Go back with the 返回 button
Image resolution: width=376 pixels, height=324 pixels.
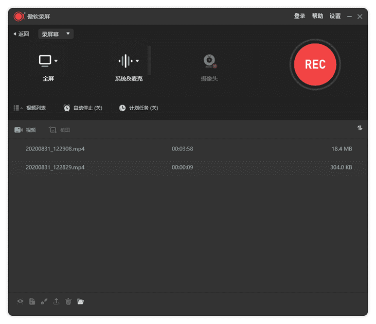[21, 34]
